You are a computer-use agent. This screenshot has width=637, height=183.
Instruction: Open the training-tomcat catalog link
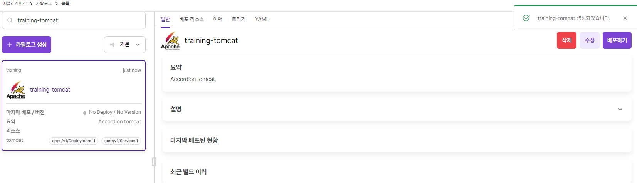(x=50, y=90)
